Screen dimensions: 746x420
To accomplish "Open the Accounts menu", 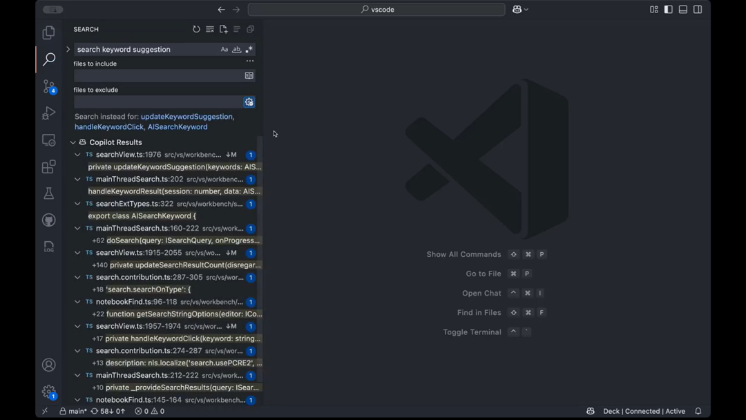I will tap(48, 365).
